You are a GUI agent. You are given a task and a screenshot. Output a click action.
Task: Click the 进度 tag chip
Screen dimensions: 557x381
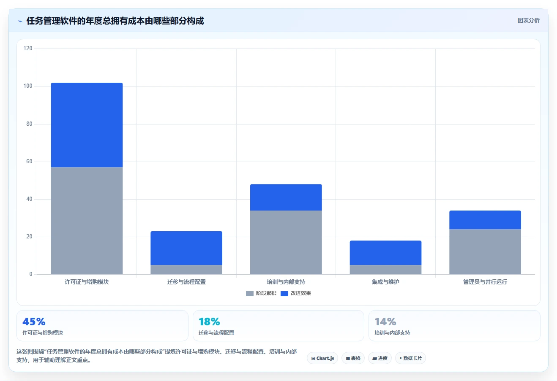(380, 358)
